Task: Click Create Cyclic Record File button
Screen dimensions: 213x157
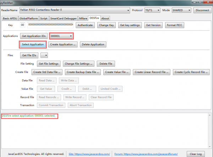Action: (x=191, y=72)
